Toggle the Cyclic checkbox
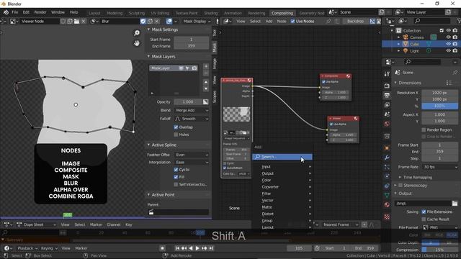The height and width of the screenshot is (259, 461). [x=176, y=170]
